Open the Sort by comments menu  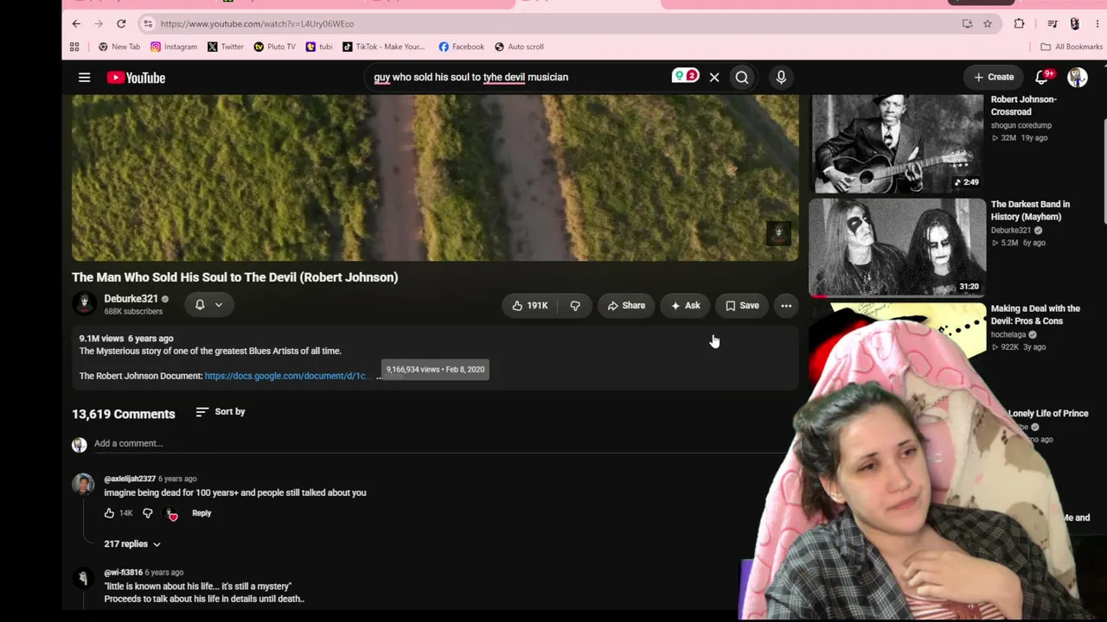point(221,412)
